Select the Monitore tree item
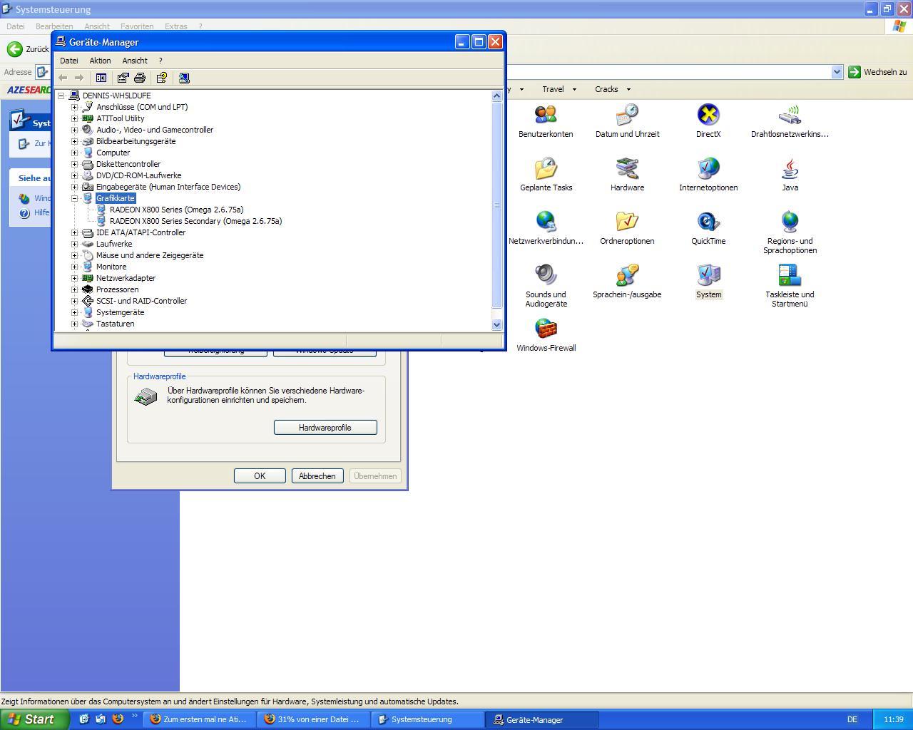This screenshot has width=913, height=730. click(x=111, y=267)
